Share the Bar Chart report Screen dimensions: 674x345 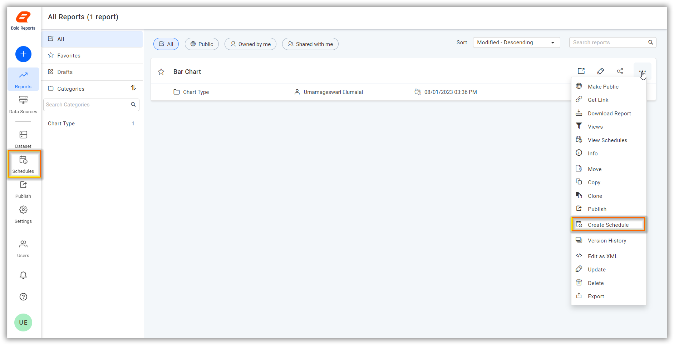[x=620, y=71]
